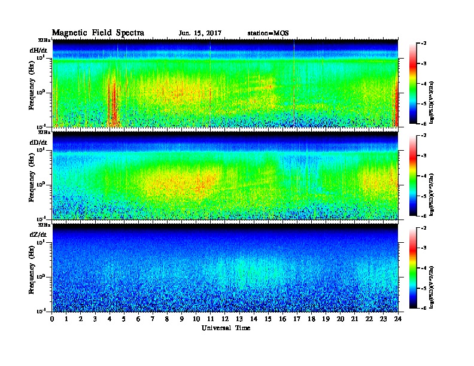Viewport: 474px width, 366px height.
Task: Click the 10^0 frequency tick of dH/dt panel
Action: [41, 92]
